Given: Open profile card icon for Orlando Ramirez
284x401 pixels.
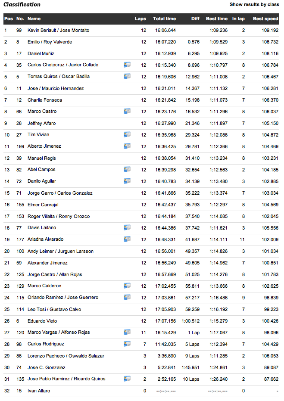Looking at the screenshot, I should point(127,297).
